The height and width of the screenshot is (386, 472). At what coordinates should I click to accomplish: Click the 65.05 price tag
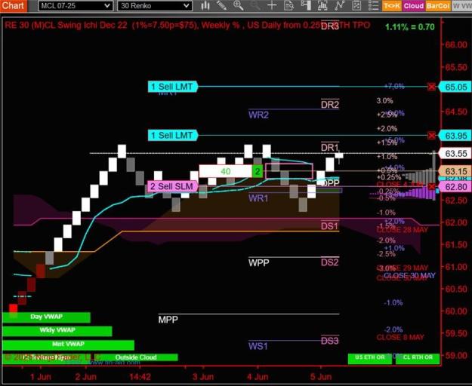coord(455,87)
